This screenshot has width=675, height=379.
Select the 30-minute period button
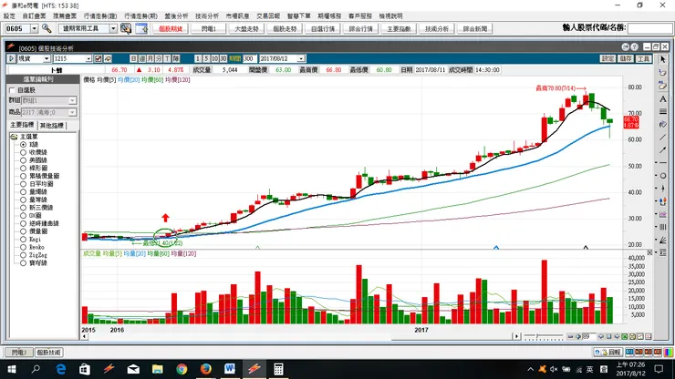[x=223, y=58]
